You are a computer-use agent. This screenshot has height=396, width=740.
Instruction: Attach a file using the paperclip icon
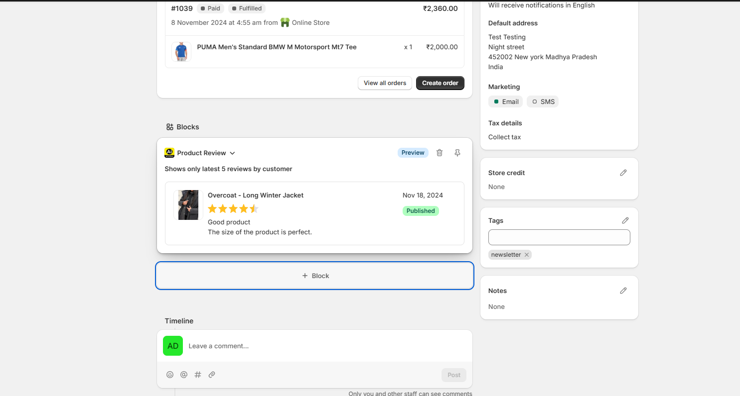[212, 375]
